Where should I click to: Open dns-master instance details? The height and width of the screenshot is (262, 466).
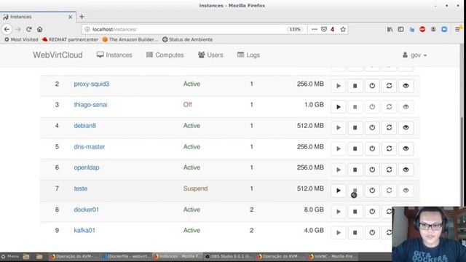90,147
